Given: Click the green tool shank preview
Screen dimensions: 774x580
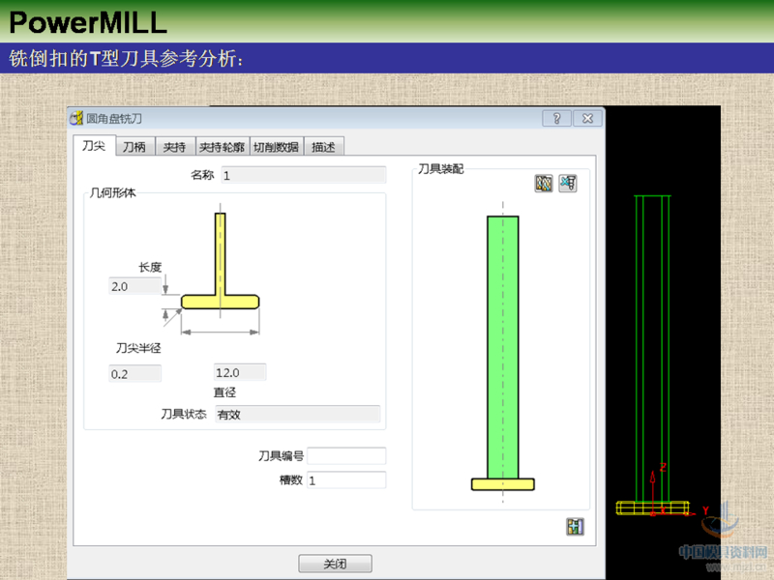Looking at the screenshot, I should 502,346.
